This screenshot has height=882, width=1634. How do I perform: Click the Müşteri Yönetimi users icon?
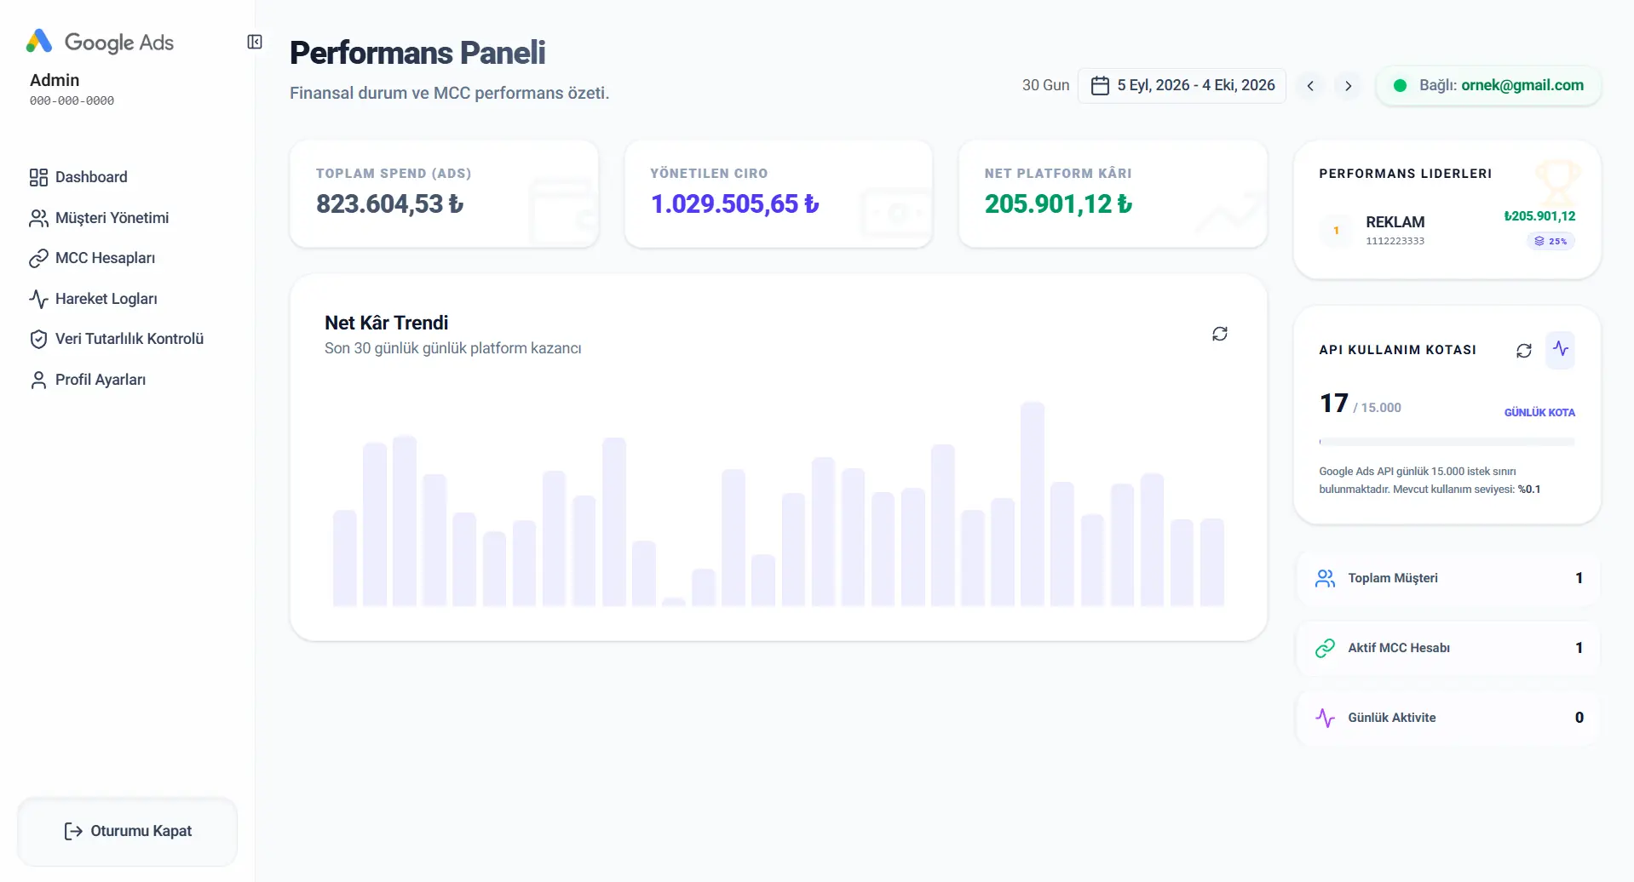38,218
